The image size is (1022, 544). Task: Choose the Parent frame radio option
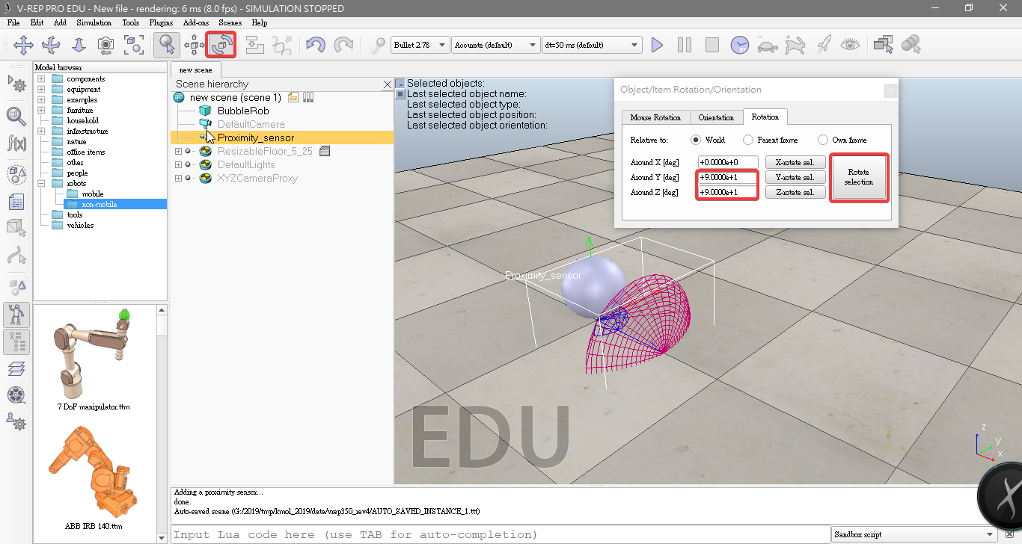(x=748, y=140)
